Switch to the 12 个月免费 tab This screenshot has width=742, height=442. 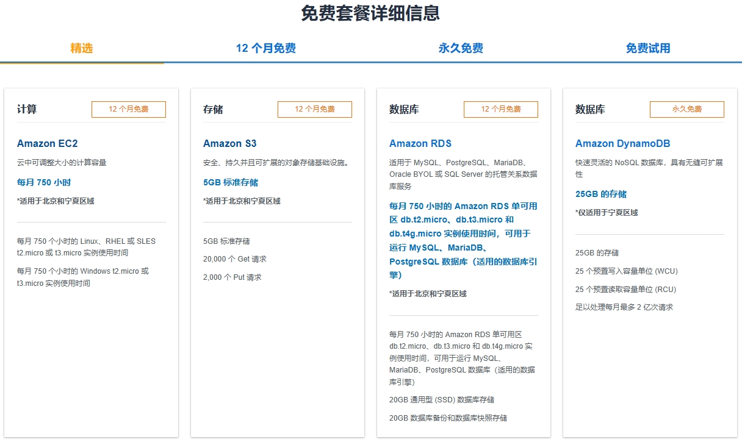pos(264,48)
